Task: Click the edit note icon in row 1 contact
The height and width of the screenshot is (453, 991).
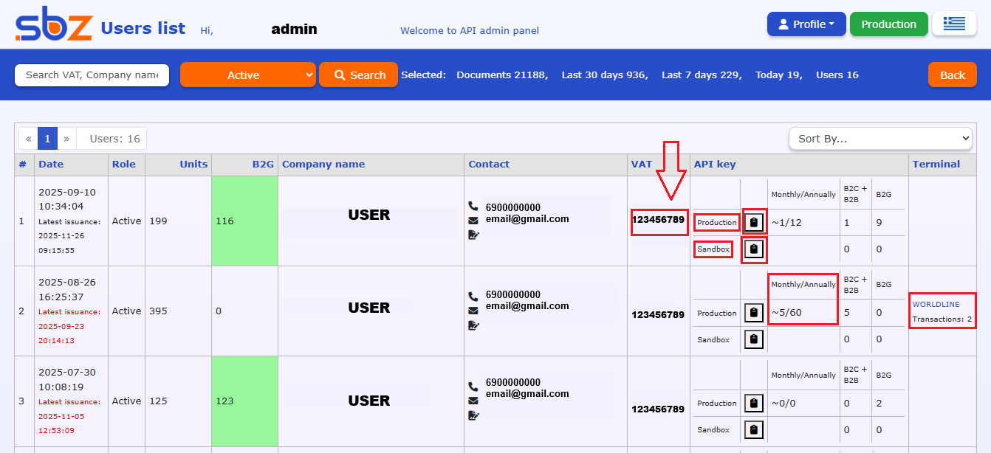Action: [473, 235]
